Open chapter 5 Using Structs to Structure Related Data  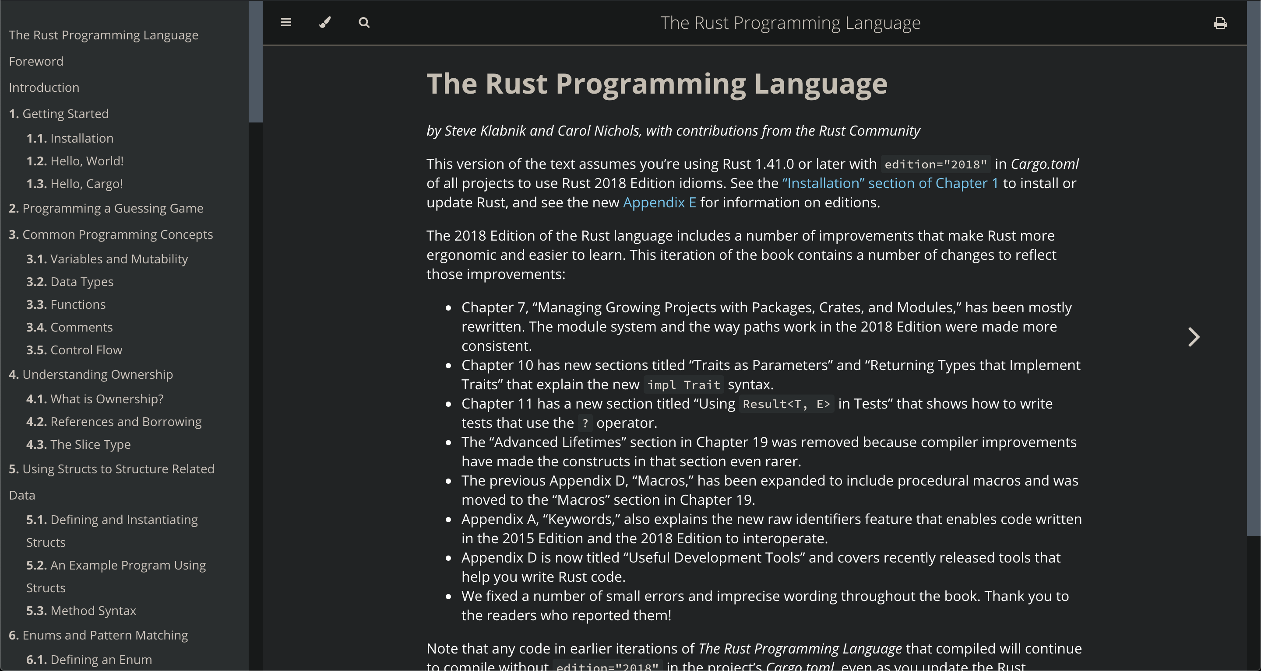(x=112, y=482)
